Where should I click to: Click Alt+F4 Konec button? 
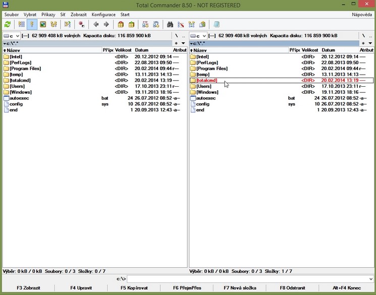click(347, 288)
